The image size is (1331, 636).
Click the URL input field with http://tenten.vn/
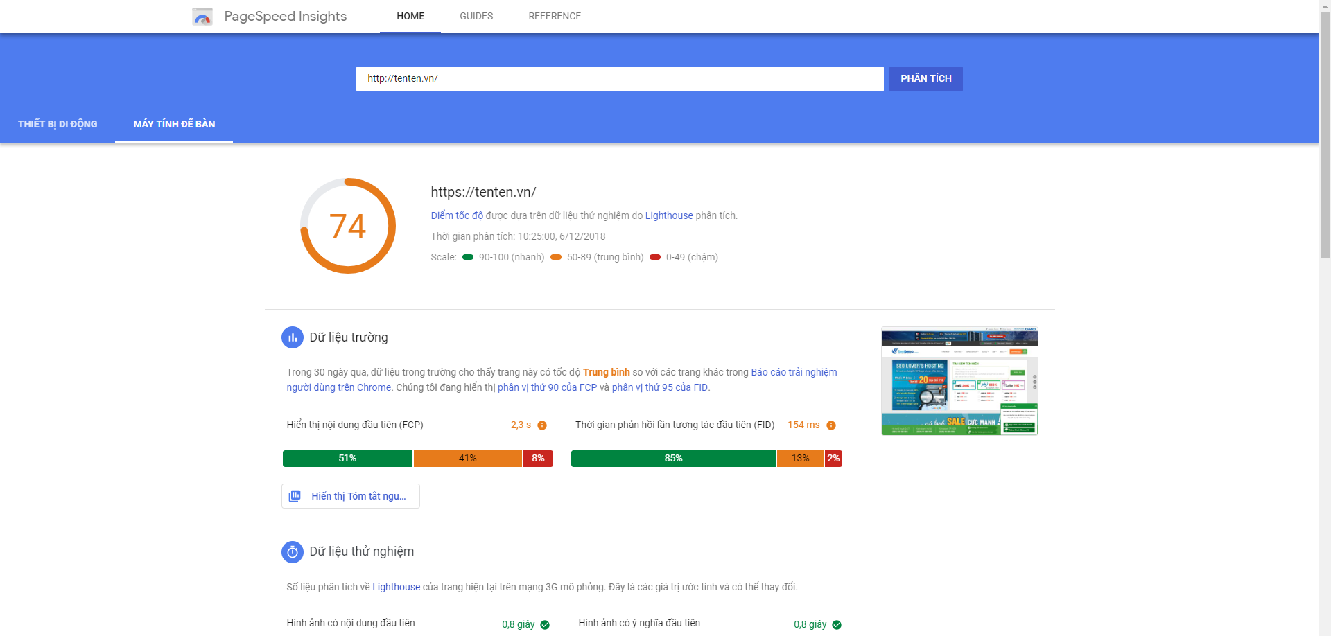pyautogui.click(x=620, y=79)
